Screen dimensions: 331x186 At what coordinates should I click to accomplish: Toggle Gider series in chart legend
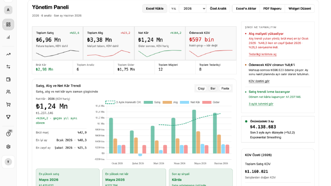click(211, 102)
